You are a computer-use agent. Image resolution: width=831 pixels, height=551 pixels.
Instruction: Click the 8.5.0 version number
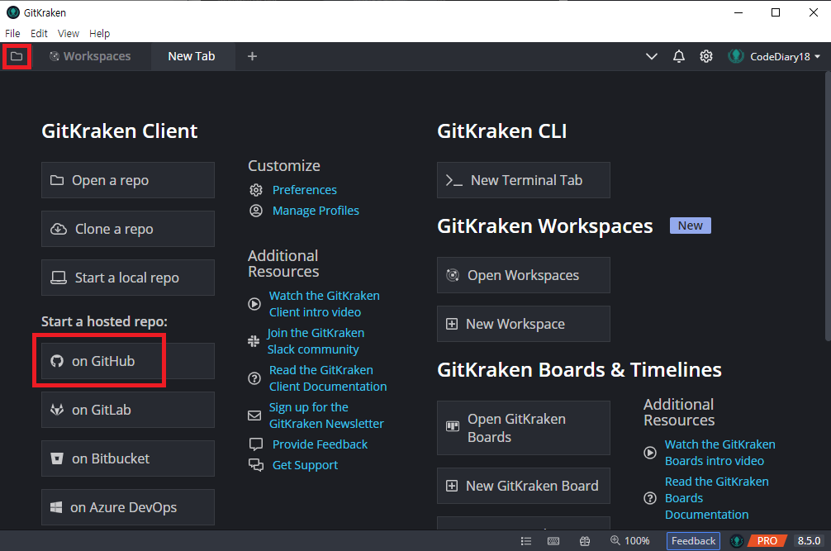(809, 540)
